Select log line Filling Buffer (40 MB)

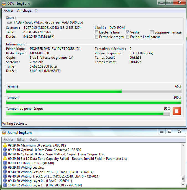[31, 163]
